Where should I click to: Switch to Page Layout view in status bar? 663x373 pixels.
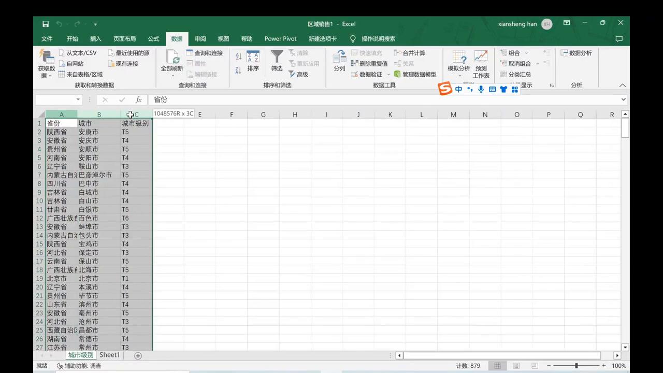click(x=516, y=366)
